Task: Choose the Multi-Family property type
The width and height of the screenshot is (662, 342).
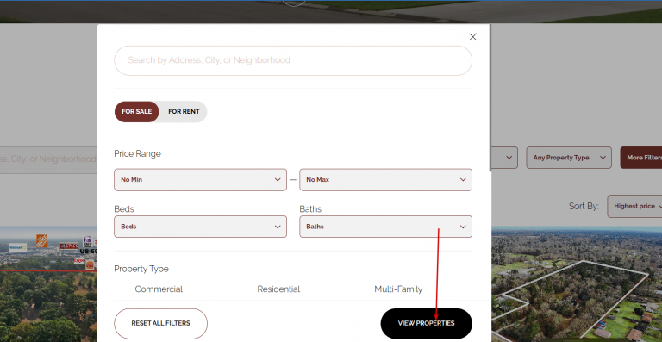Action: (x=398, y=289)
